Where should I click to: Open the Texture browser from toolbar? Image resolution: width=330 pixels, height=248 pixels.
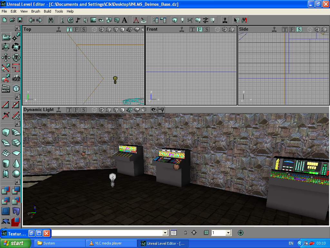(93, 20)
